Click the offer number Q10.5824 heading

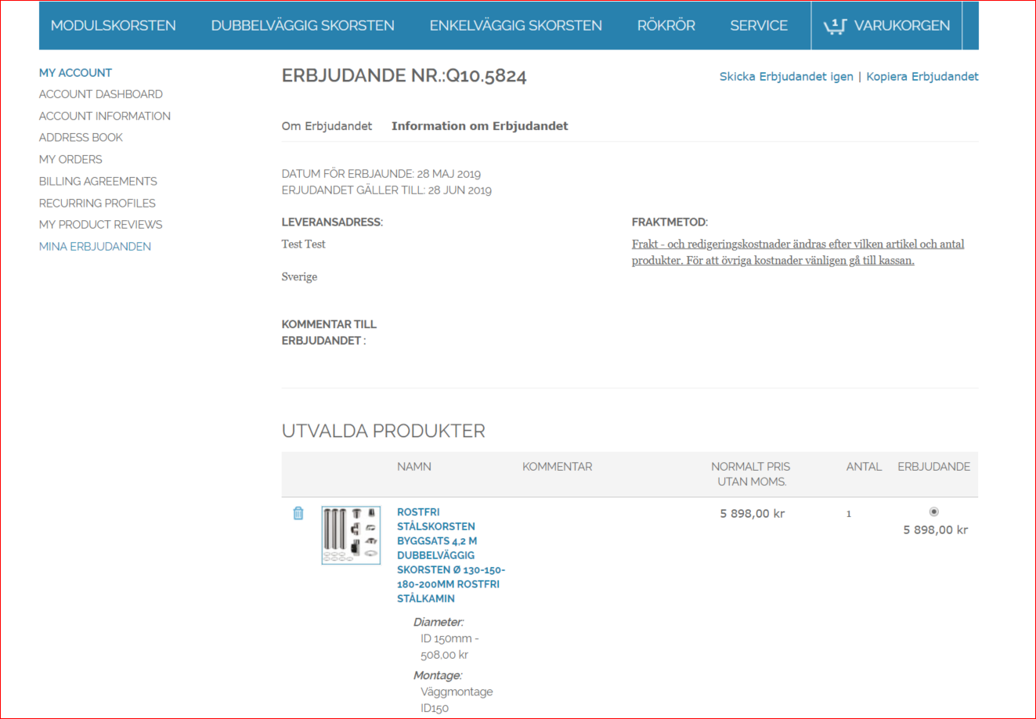point(404,76)
